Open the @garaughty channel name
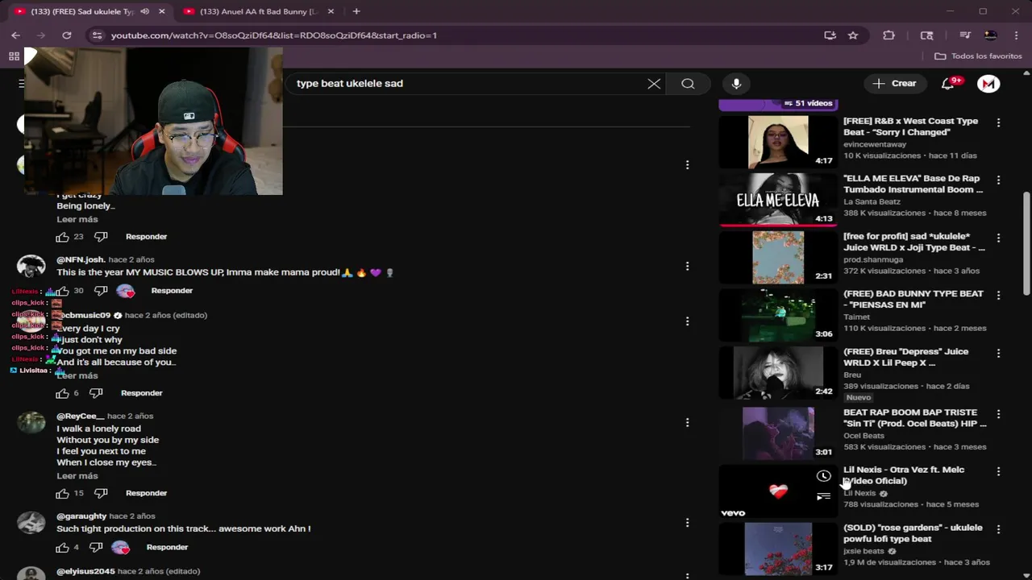This screenshot has width=1032, height=580. point(81,516)
